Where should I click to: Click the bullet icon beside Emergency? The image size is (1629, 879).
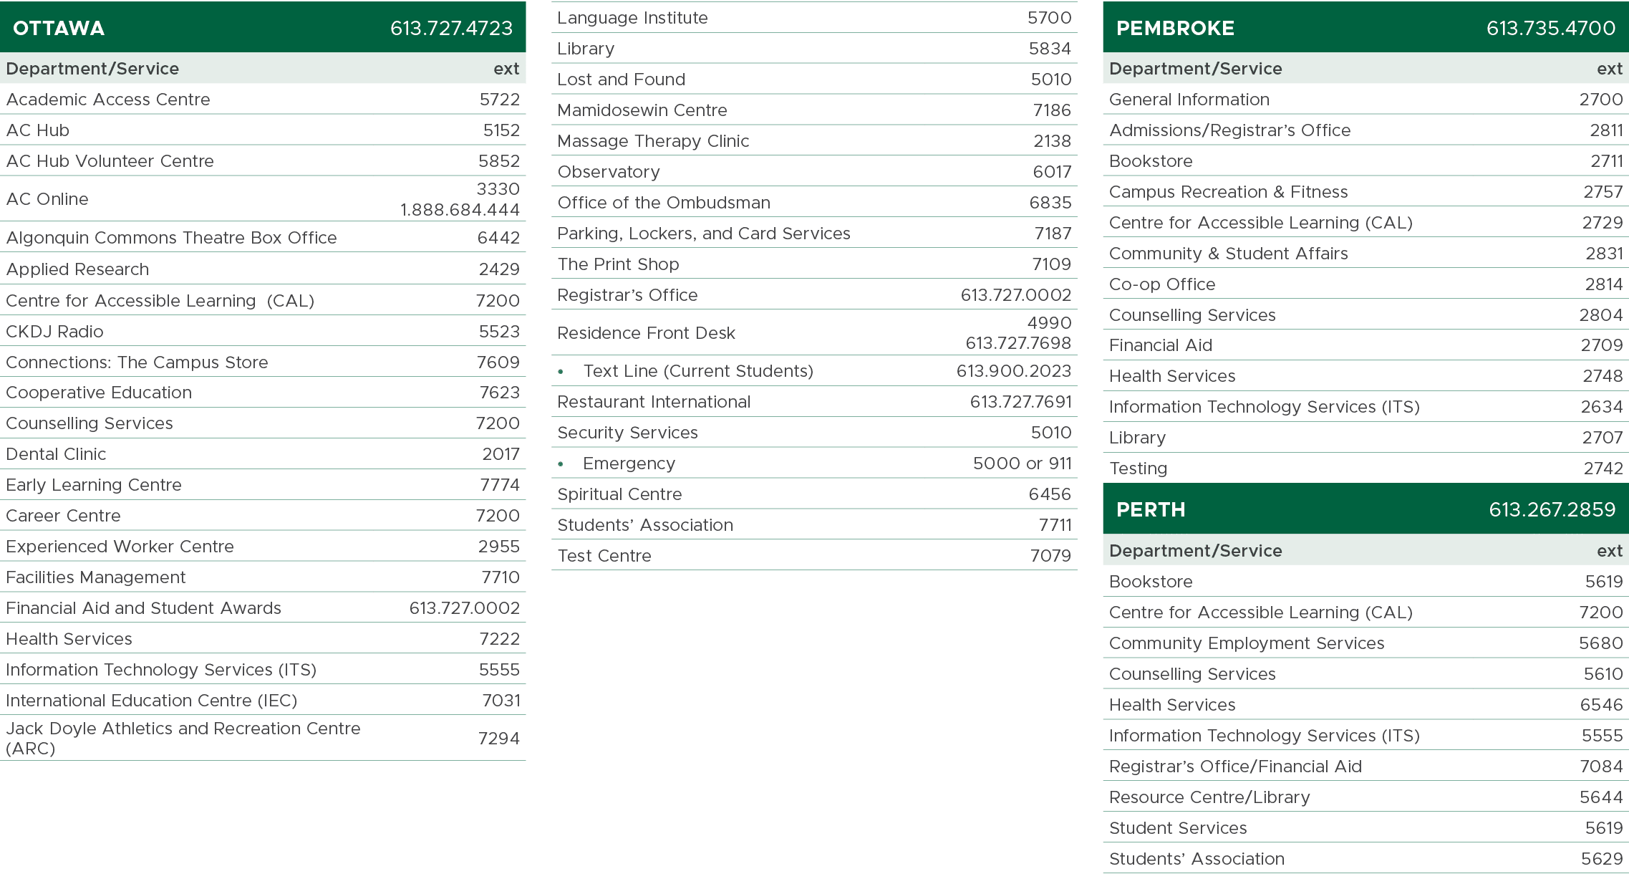coord(561,464)
